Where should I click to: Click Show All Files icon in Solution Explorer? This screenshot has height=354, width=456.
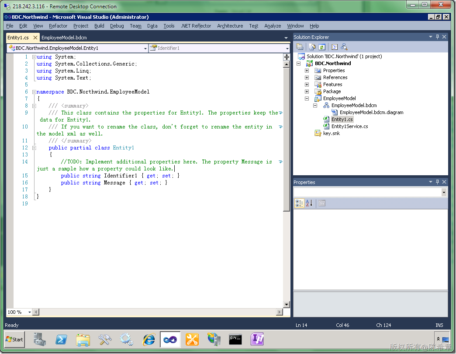tap(312, 47)
